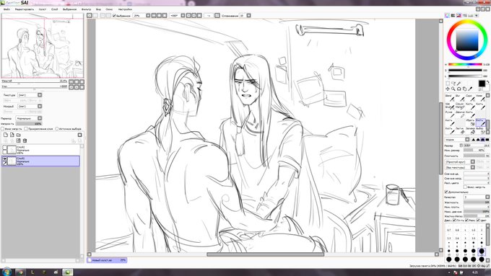Adjust the brush Размер slider
This screenshot has height=276, width=491.
(477, 146)
